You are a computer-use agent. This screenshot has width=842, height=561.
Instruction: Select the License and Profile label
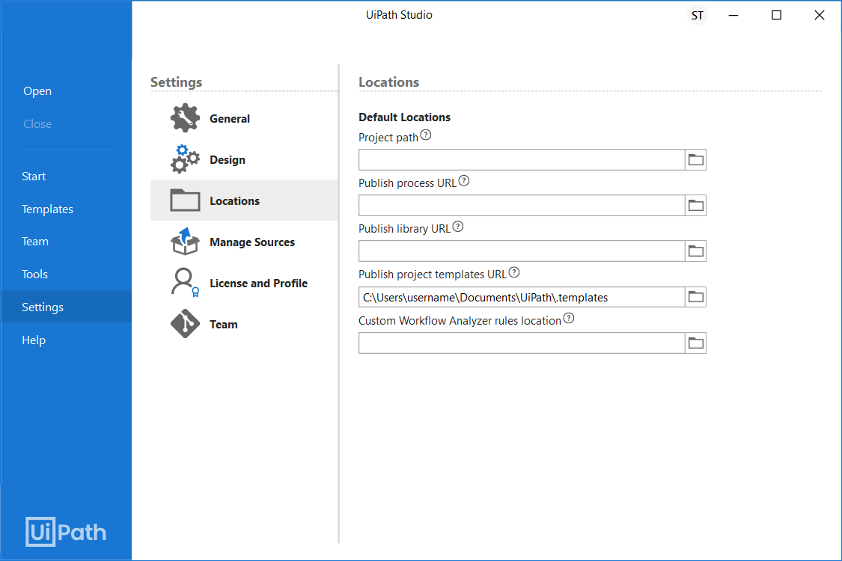point(259,283)
